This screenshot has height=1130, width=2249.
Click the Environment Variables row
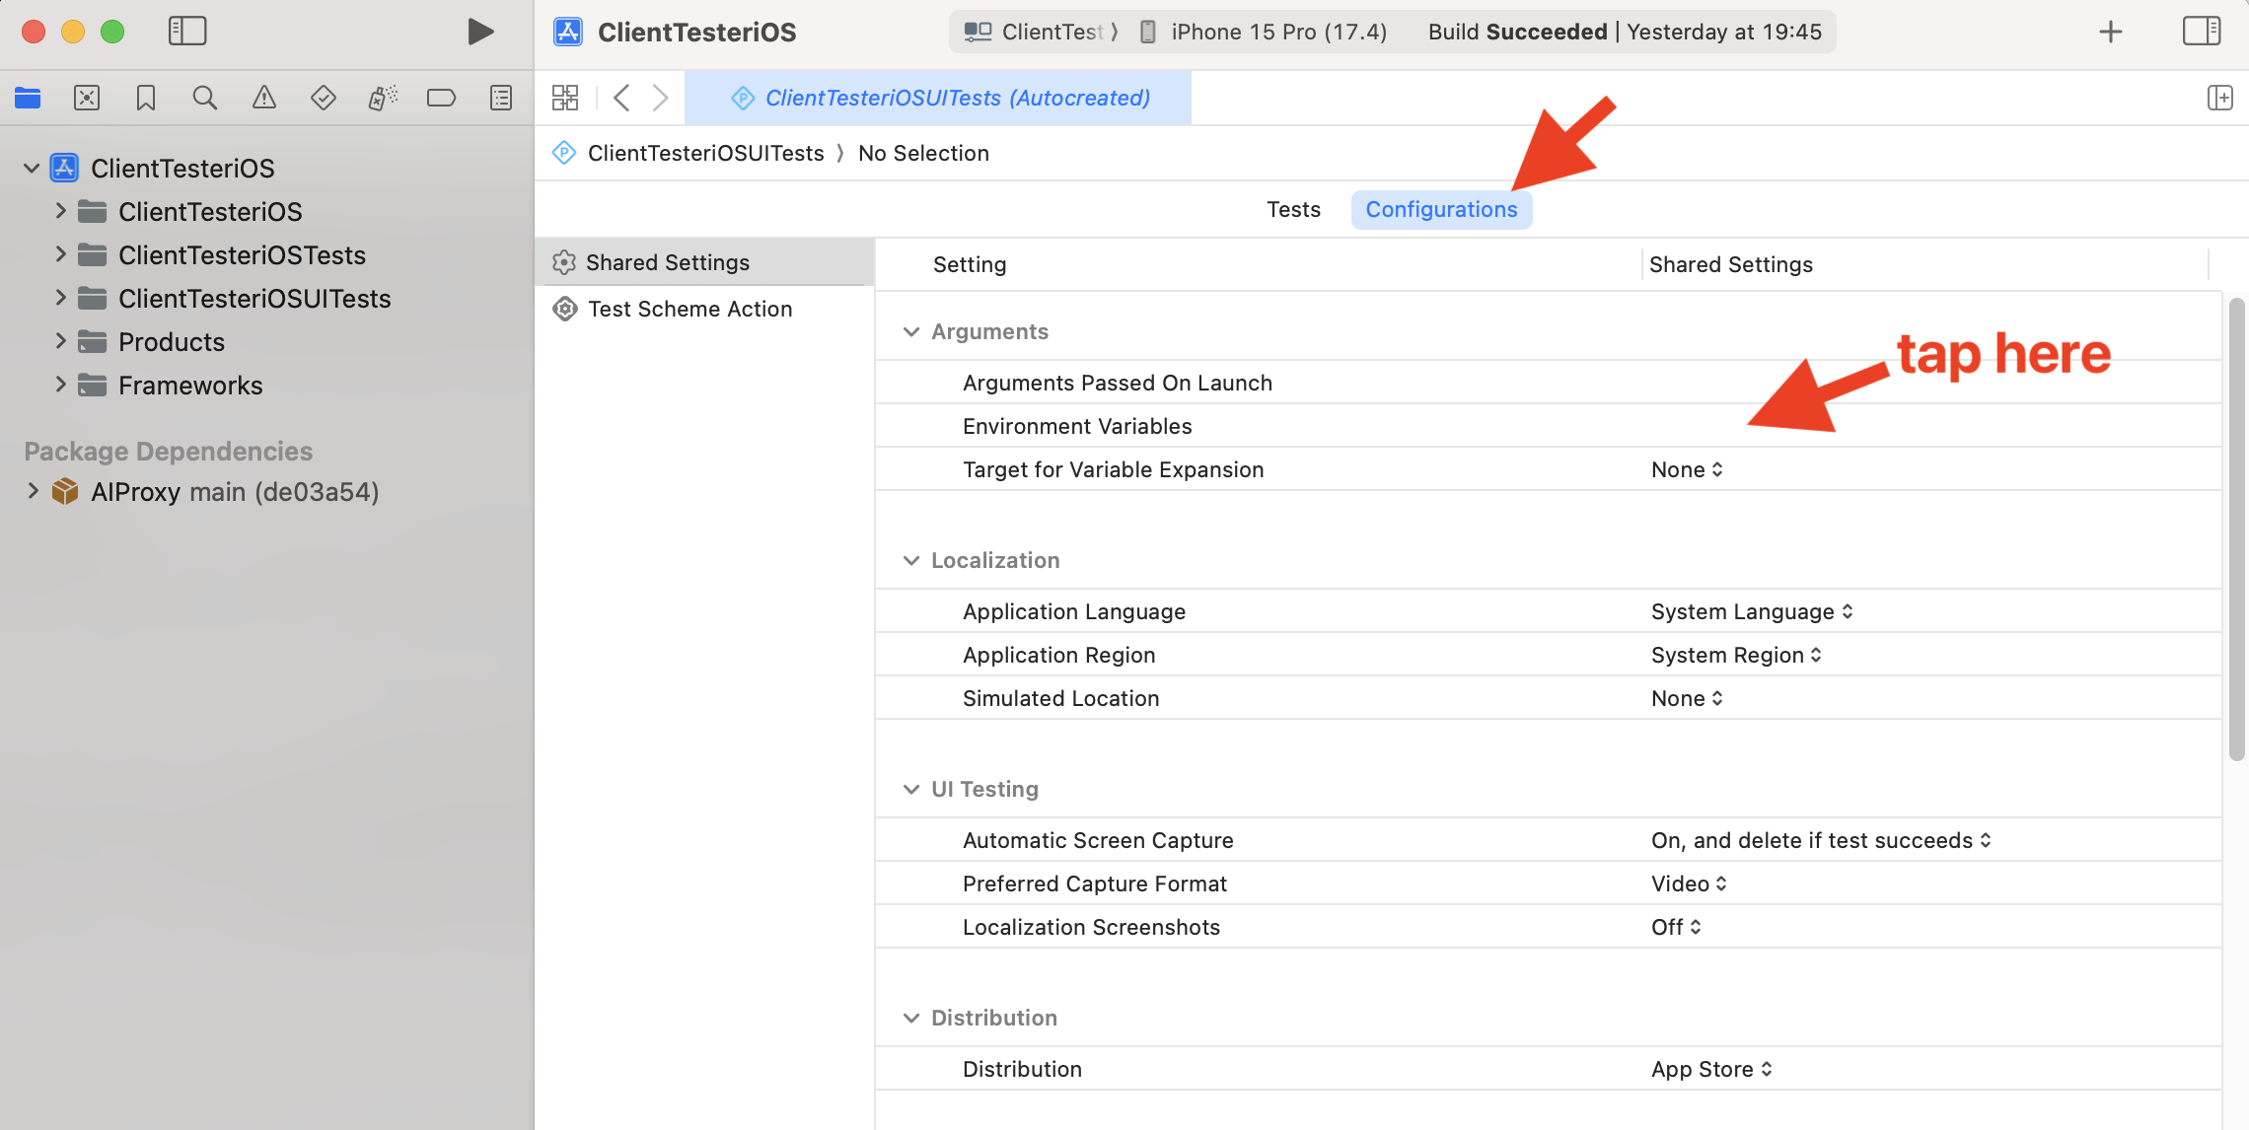[x=1548, y=426]
